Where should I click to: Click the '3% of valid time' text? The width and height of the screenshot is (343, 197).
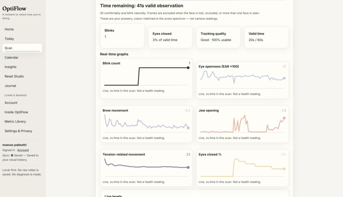pos(165,40)
